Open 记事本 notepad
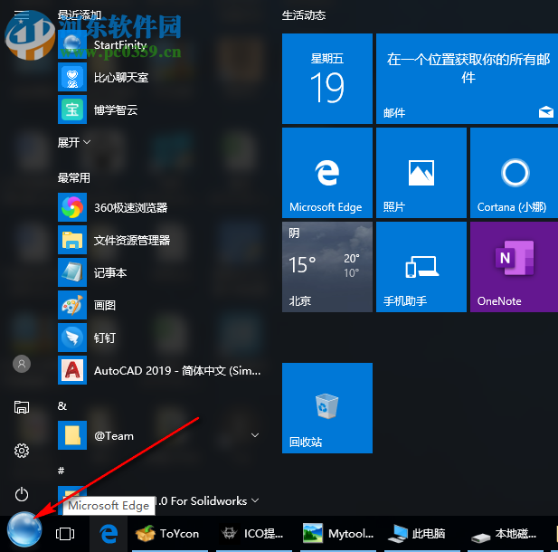 [x=160, y=272]
